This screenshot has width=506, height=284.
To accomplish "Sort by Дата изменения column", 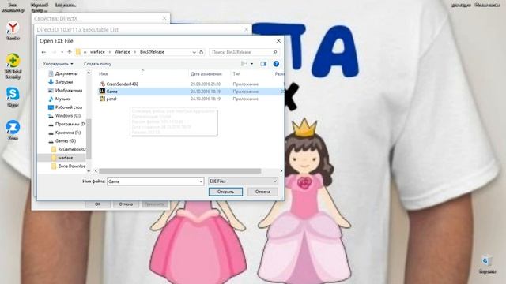I will [206, 74].
